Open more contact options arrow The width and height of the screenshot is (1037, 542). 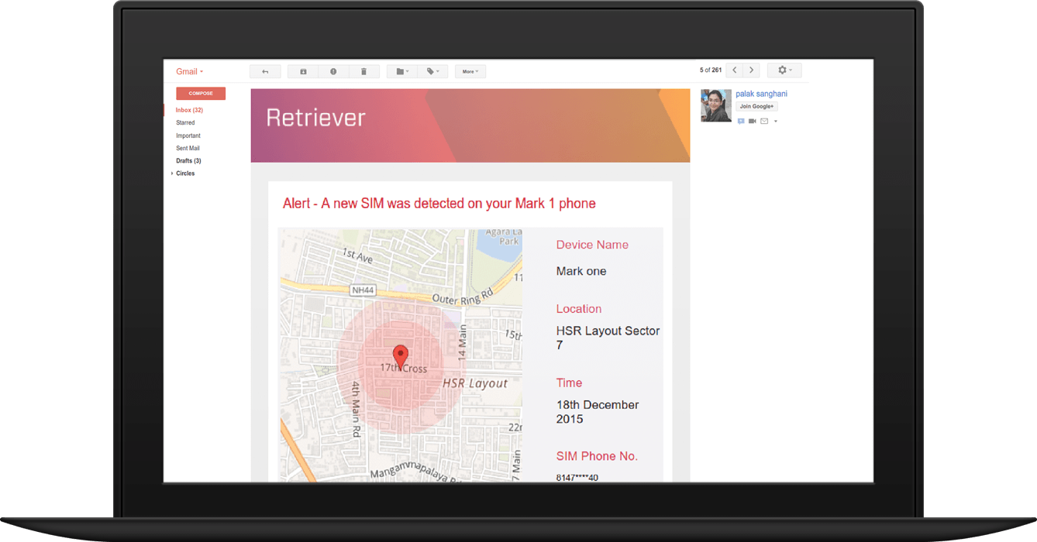[x=776, y=122]
